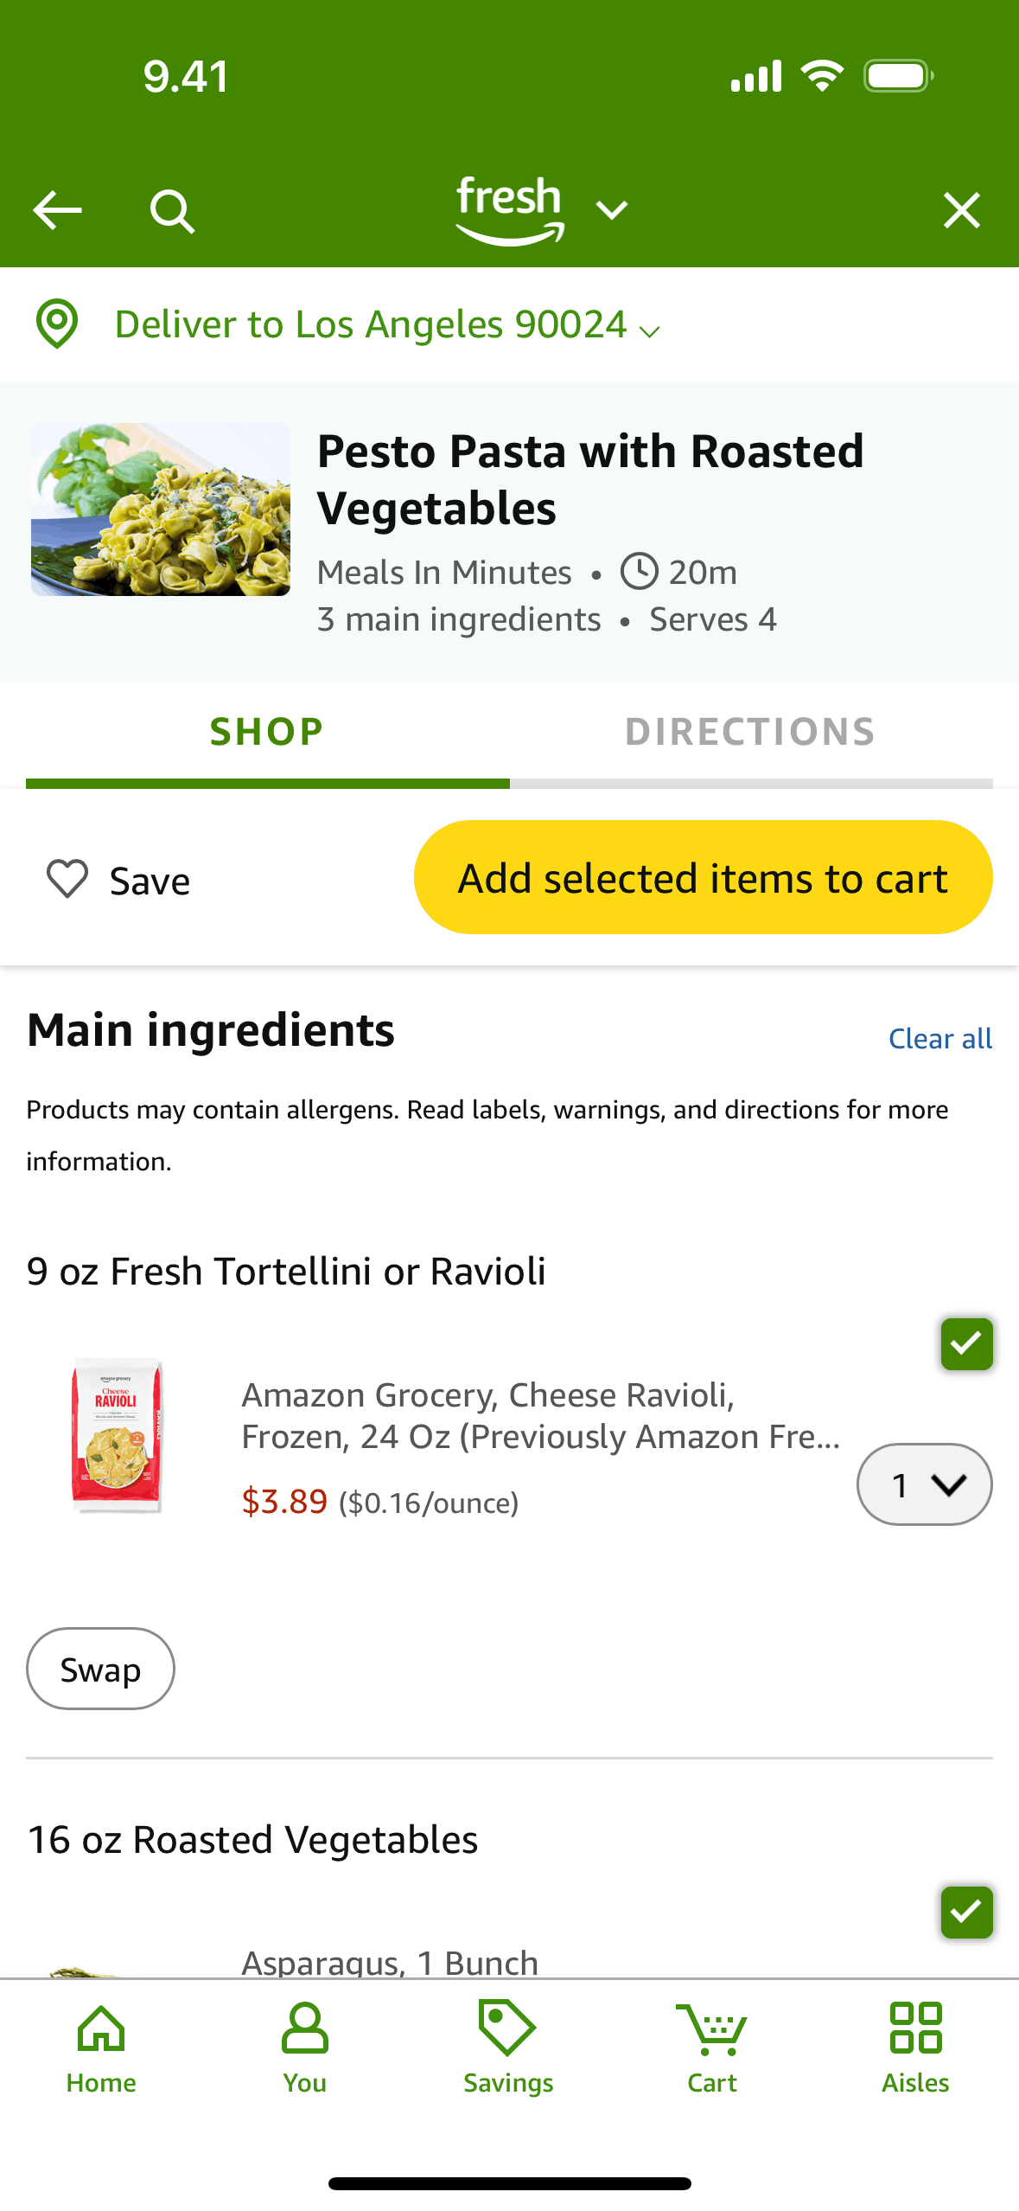This screenshot has height=2211, width=1019.
Task: Swap the ravioli ingredient
Action: 100,1669
